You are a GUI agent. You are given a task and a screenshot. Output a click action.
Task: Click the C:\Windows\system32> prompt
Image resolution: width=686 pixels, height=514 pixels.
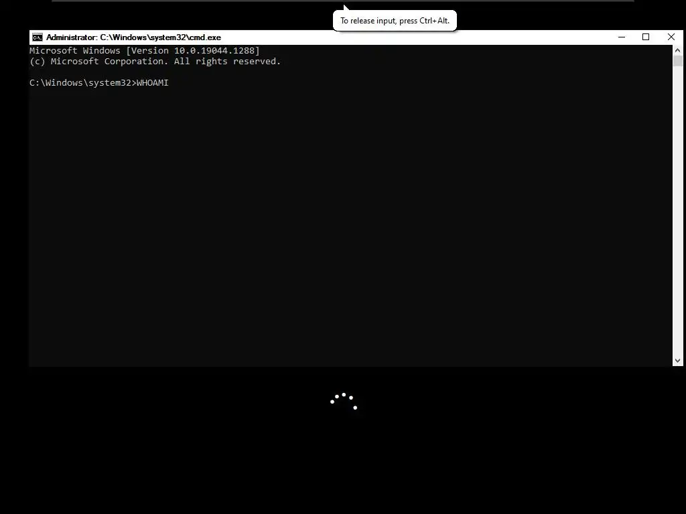(83, 82)
